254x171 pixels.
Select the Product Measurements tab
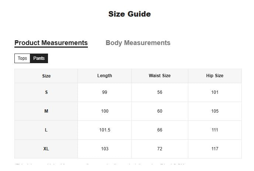click(51, 43)
